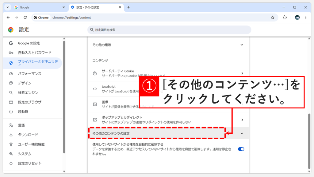Viewport: 314px width, 177px height.
Task: Open サードパーティ Cookie settings via its arrow
Action: [243, 73]
